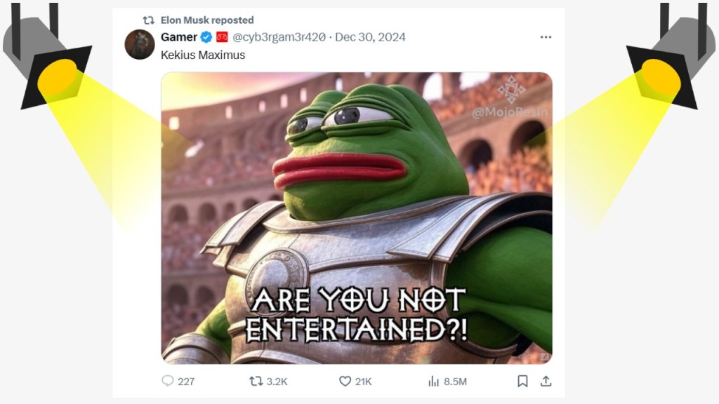
Task: Click the share upload icon
Action: click(x=546, y=381)
